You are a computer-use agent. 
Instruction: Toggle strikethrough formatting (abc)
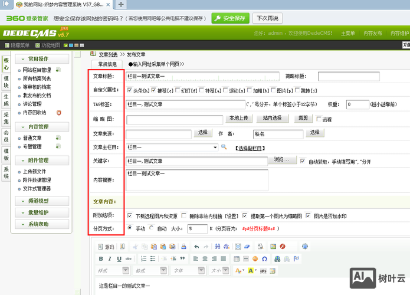coord(129,258)
